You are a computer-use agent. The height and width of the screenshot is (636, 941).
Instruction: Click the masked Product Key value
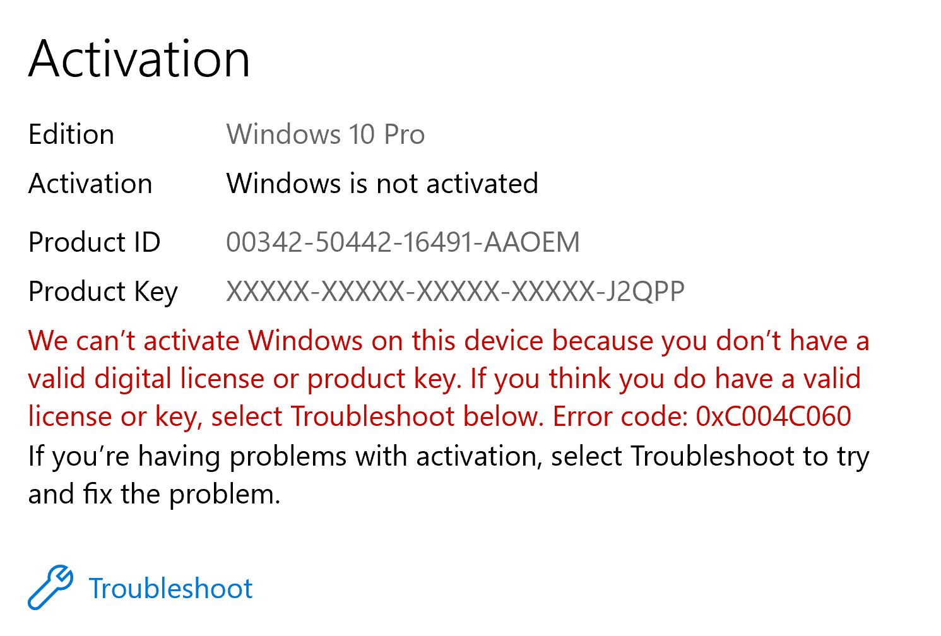(x=456, y=291)
